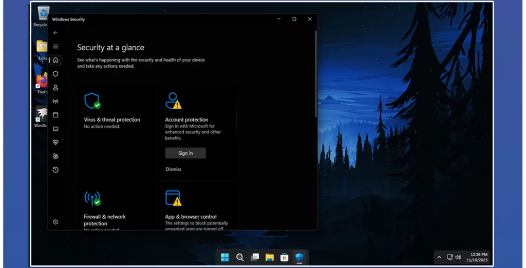
Task: Open Virus & threat protection in sidebar
Action: (55, 74)
